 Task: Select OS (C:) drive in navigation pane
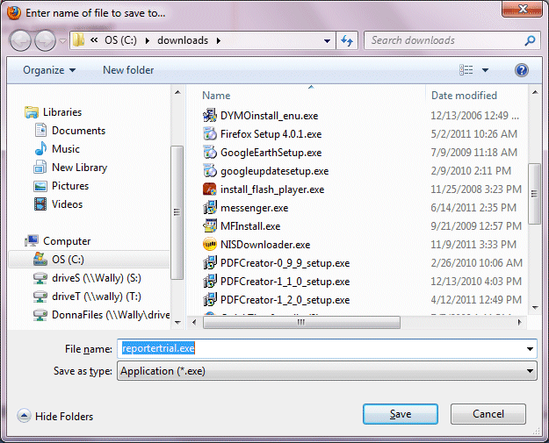click(x=90, y=260)
